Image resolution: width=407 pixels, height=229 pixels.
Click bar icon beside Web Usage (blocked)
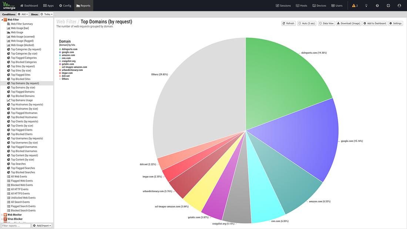click(x=9, y=45)
